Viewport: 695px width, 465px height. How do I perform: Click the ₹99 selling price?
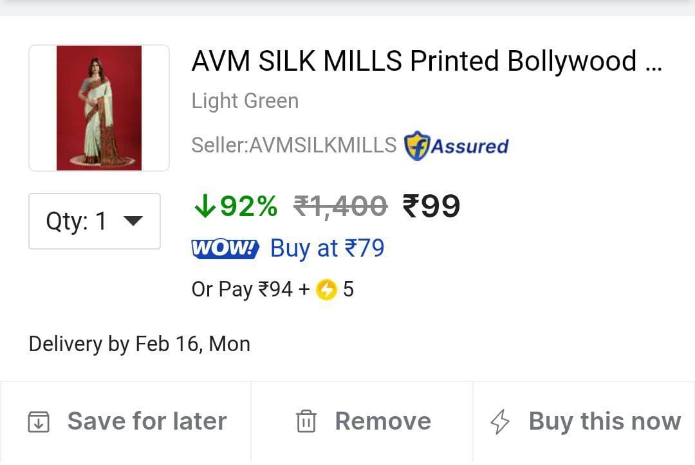pos(431,206)
